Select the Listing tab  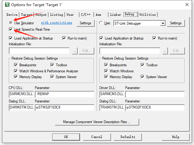[57, 15]
